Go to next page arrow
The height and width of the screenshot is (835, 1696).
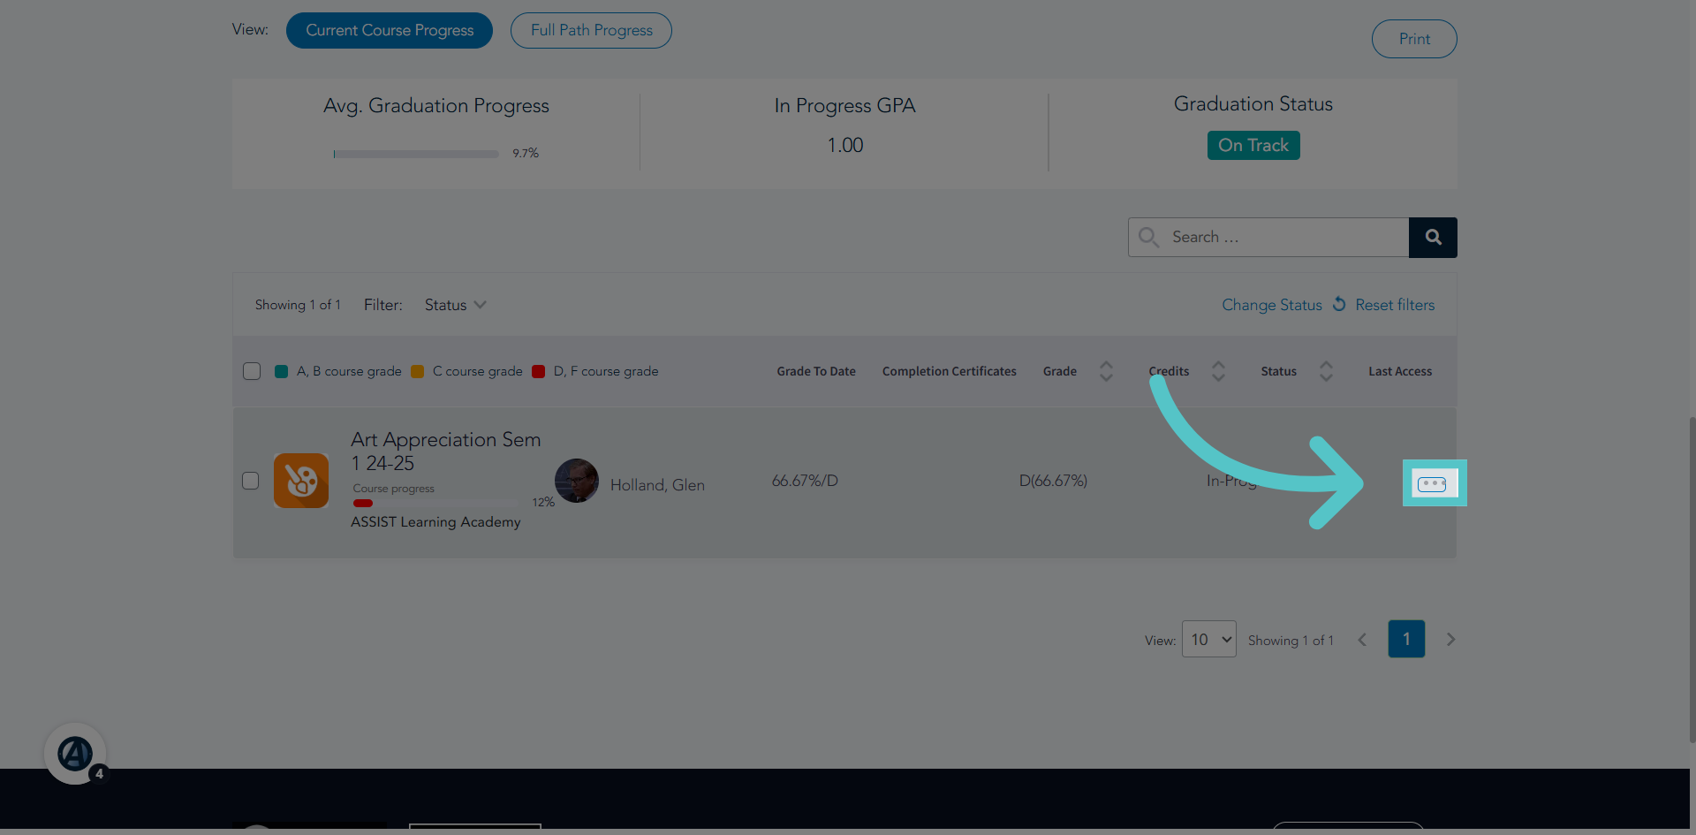(x=1450, y=640)
